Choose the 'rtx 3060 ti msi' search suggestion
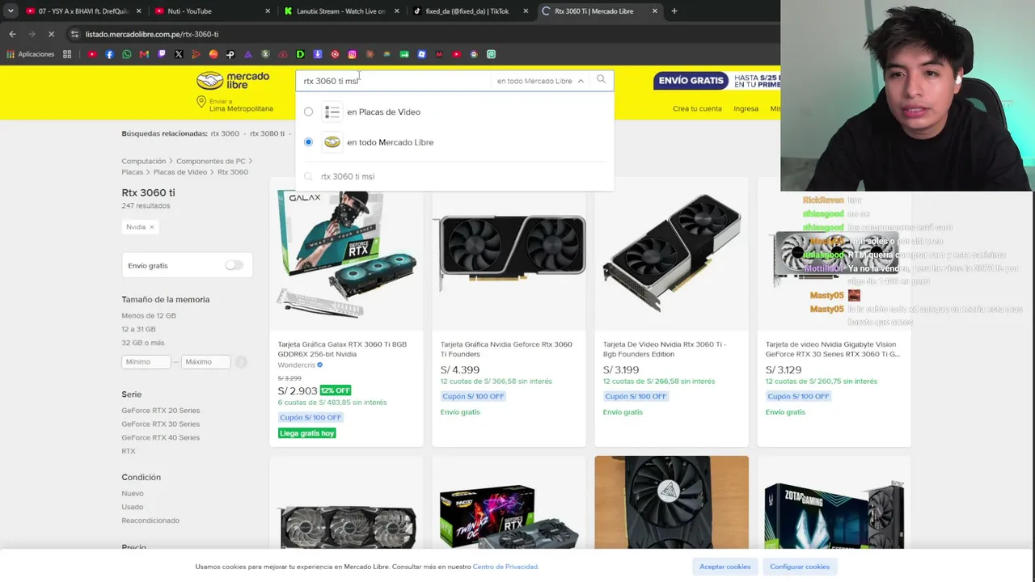1035x582 pixels. pos(348,176)
